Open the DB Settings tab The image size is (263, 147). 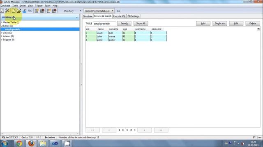pos(134,16)
